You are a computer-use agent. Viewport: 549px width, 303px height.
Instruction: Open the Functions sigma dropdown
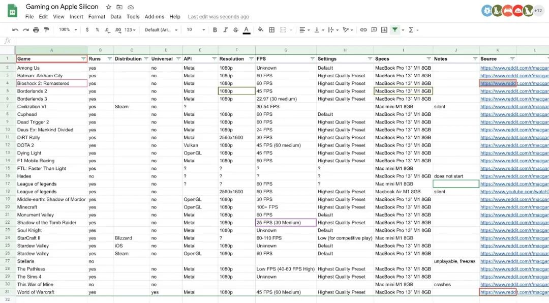(413, 30)
